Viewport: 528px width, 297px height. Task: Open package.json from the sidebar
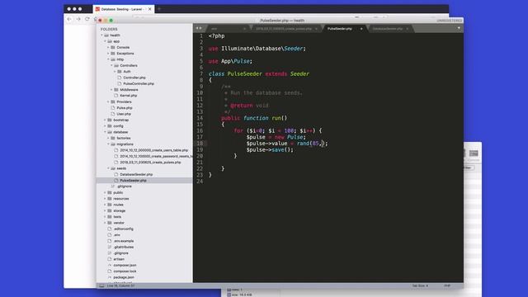pyautogui.click(x=124, y=277)
